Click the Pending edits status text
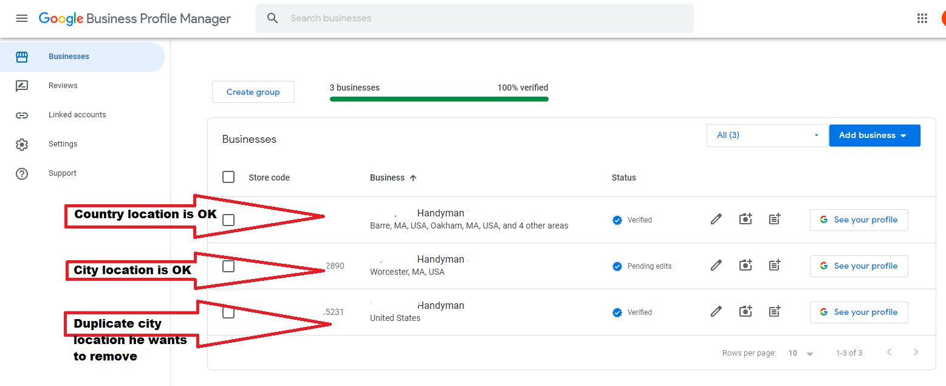946x386 pixels. tap(650, 266)
